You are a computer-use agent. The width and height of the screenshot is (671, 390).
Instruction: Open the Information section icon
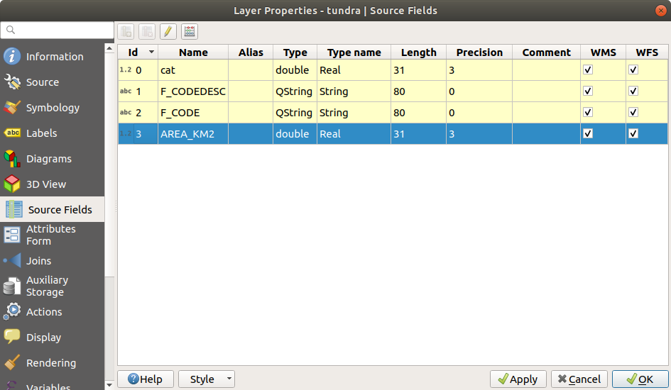pyautogui.click(x=12, y=57)
